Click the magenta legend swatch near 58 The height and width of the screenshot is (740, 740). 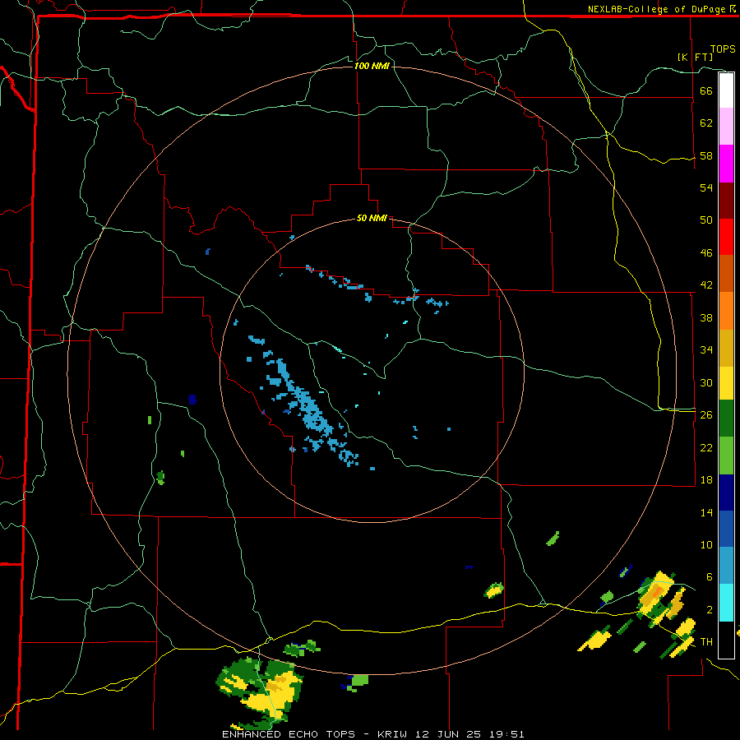pos(726,164)
